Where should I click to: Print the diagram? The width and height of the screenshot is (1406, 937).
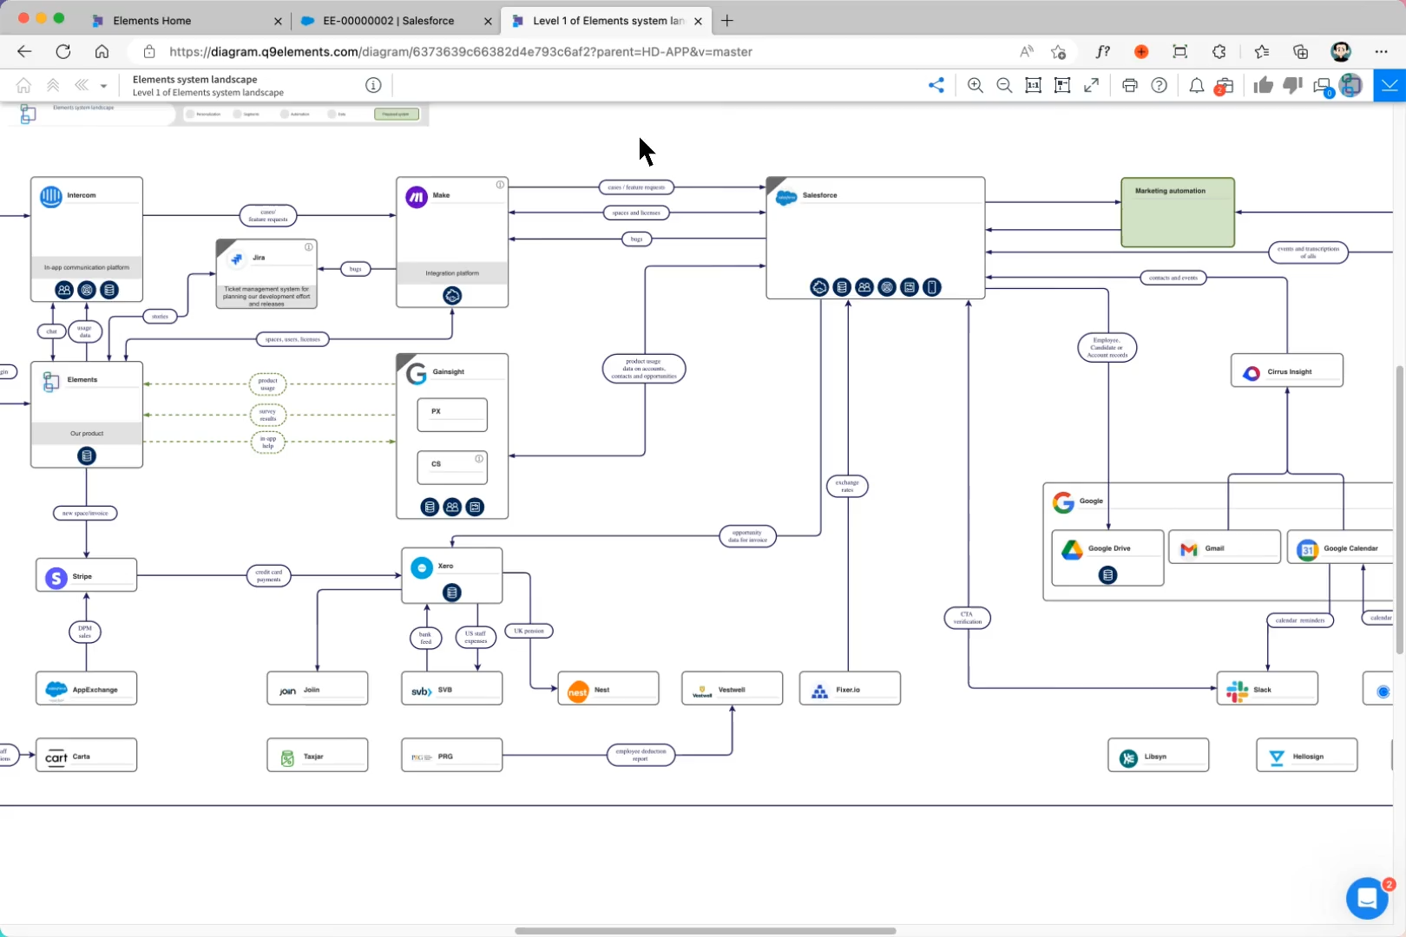click(x=1130, y=85)
